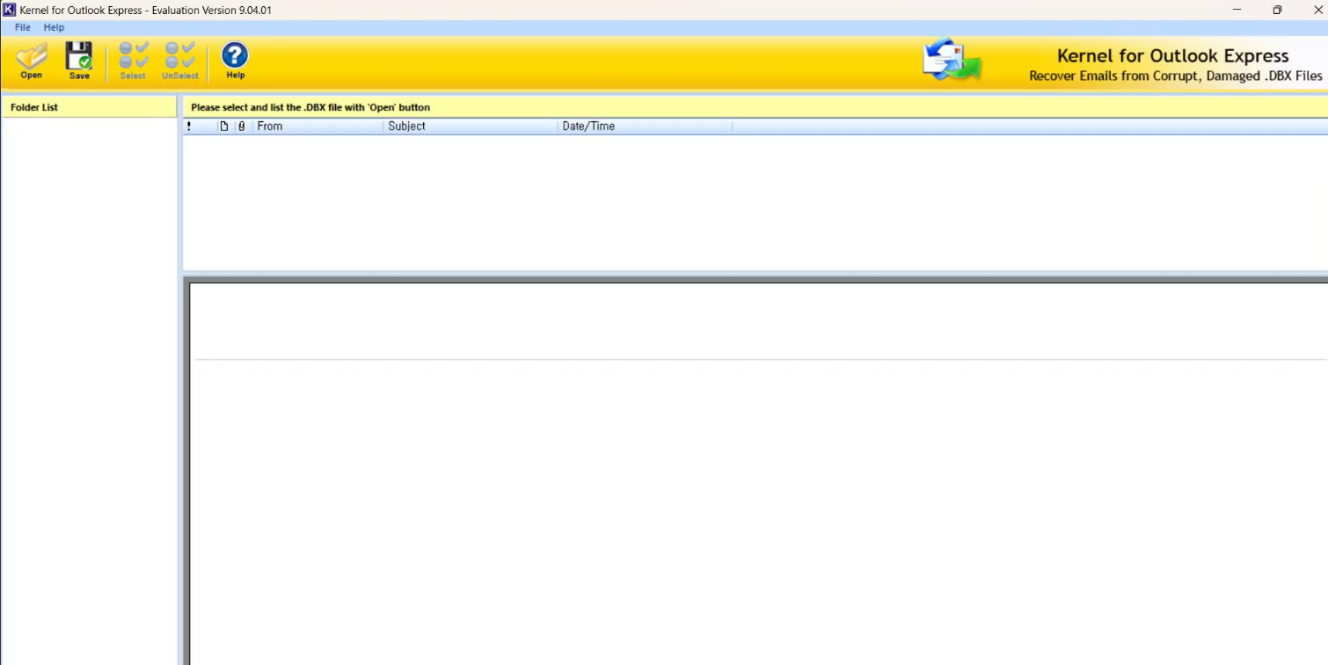Click 'Recover Emails from Corrupt' banner text
The image size is (1328, 665).
pos(1176,76)
